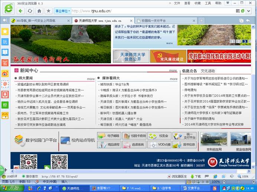
Task: Open the 本科招生网 thumbnail
Action: pos(214,139)
